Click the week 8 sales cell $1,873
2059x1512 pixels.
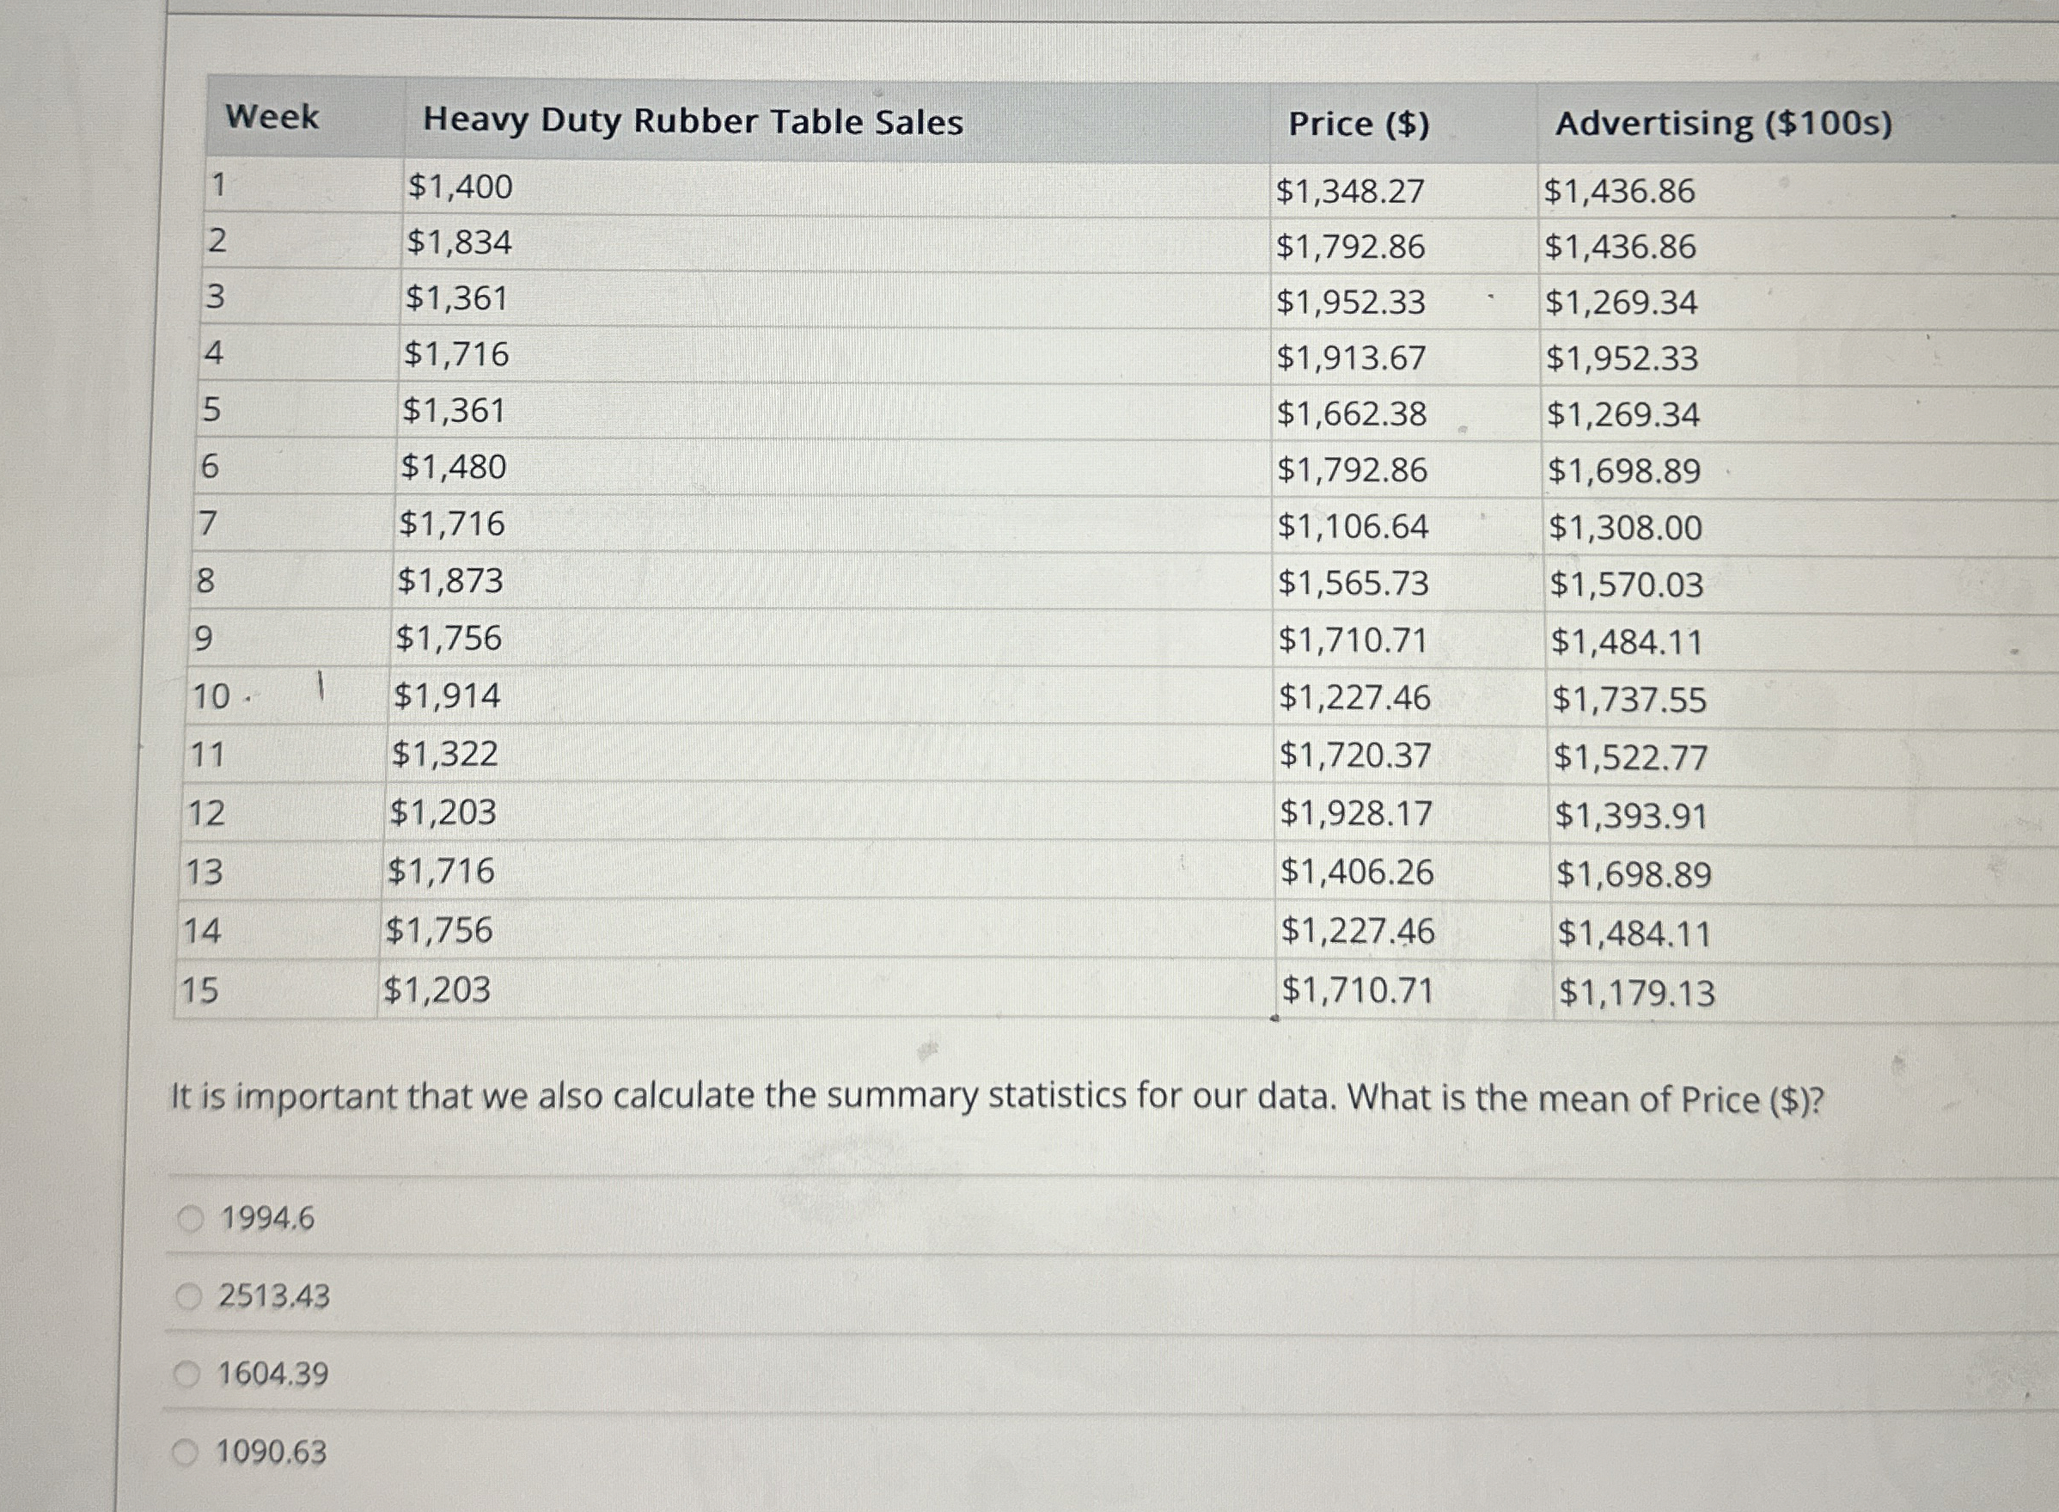tap(450, 580)
